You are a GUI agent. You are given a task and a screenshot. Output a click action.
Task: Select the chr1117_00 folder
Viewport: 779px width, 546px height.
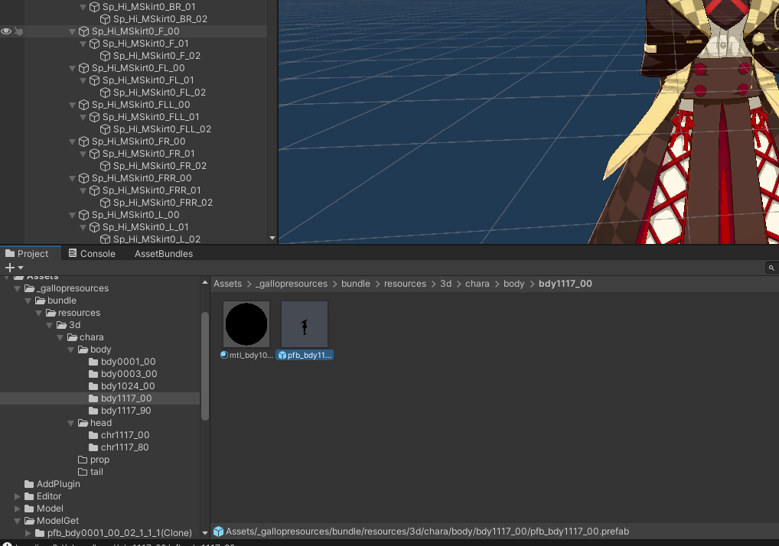tap(119, 435)
